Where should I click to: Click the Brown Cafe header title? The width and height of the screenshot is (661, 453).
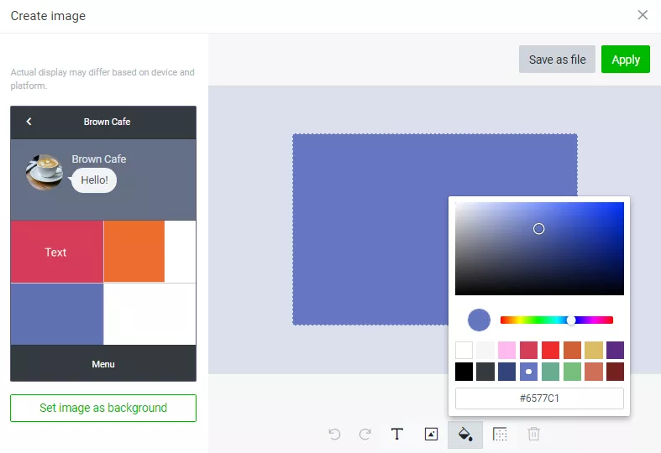point(107,122)
